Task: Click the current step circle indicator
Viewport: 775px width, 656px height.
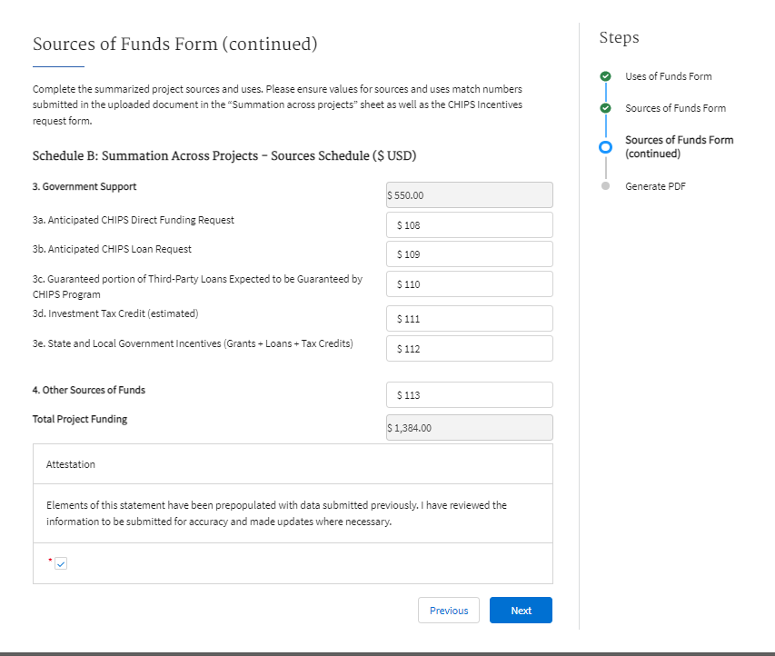Action: 605,147
